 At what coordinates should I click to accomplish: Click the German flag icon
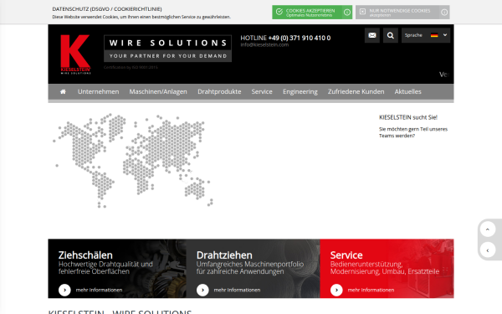[x=434, y=35]
